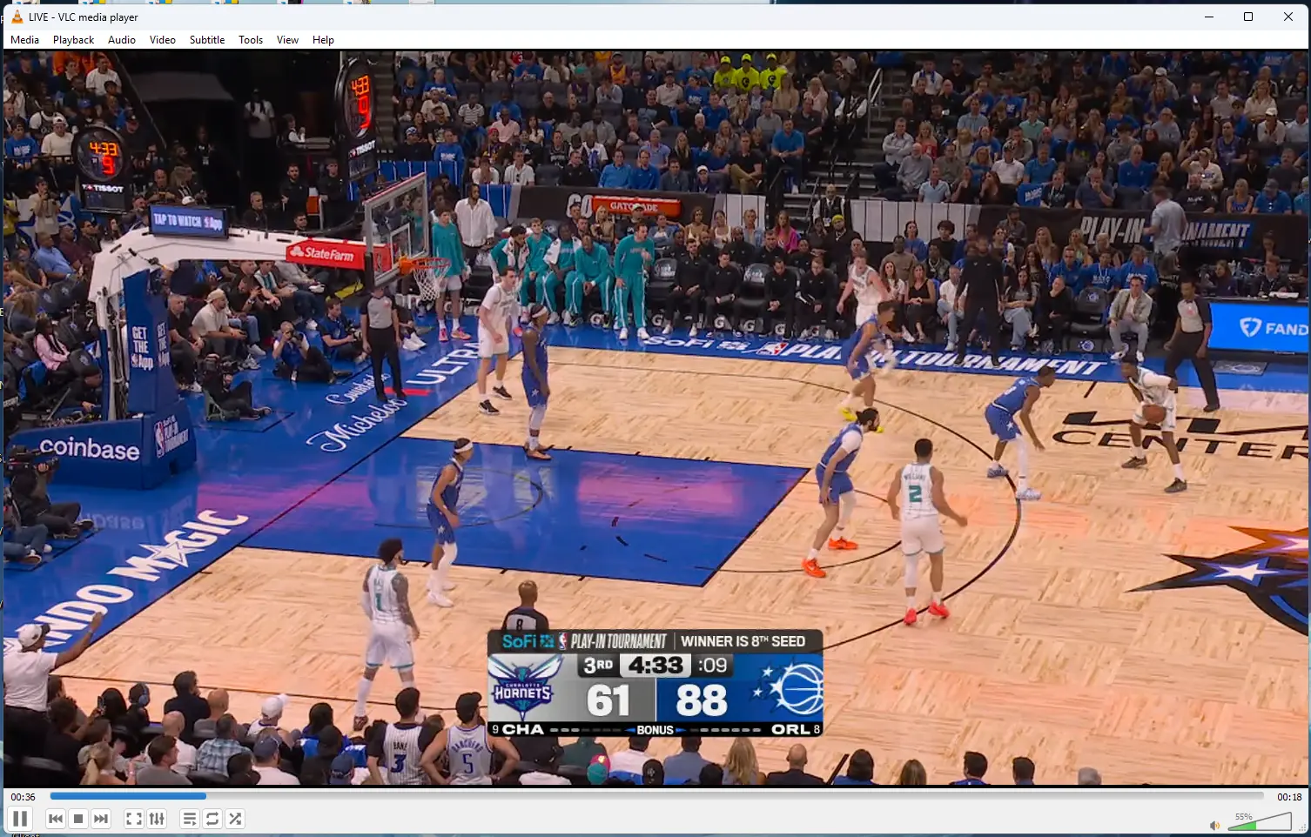Image resolution: width=1311 pixels, height=837 pixels.
Task: Toggle fullscreen video mode
Action: [134, 819]
